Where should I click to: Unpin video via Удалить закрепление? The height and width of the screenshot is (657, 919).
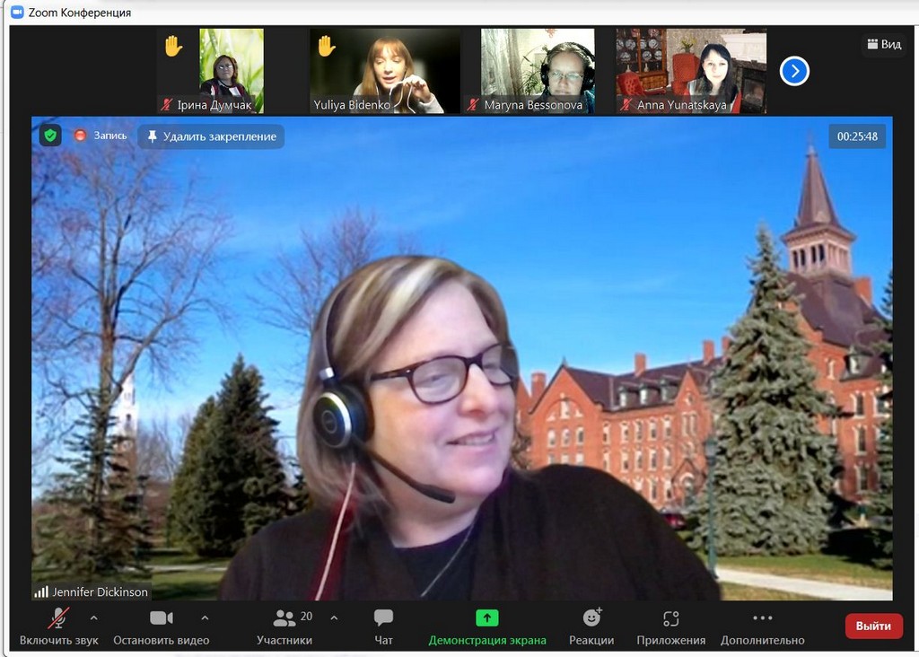coord(211,136)
